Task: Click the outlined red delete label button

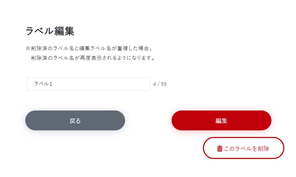Action: (x=243, y=148)
